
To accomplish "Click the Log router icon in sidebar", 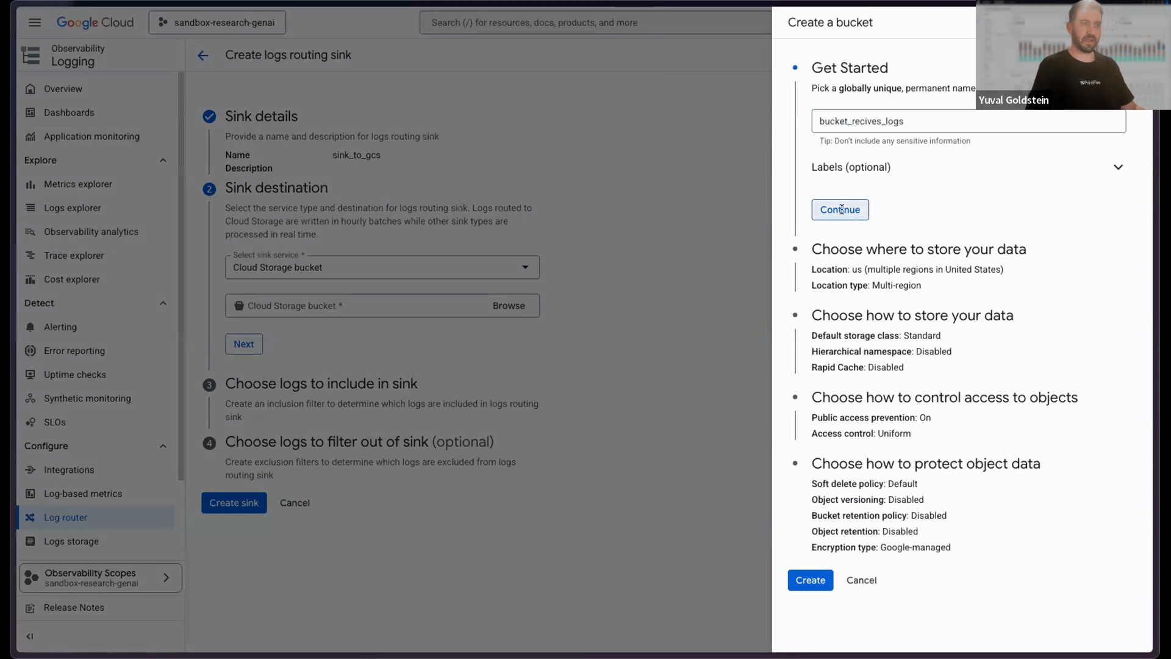I will click(x=30, y=517).
